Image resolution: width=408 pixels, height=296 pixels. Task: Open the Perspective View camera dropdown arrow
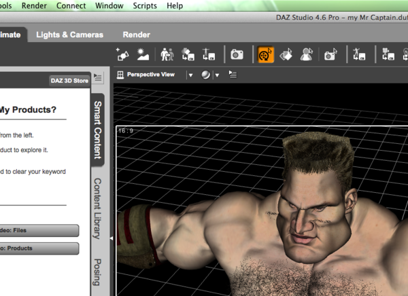190,75
